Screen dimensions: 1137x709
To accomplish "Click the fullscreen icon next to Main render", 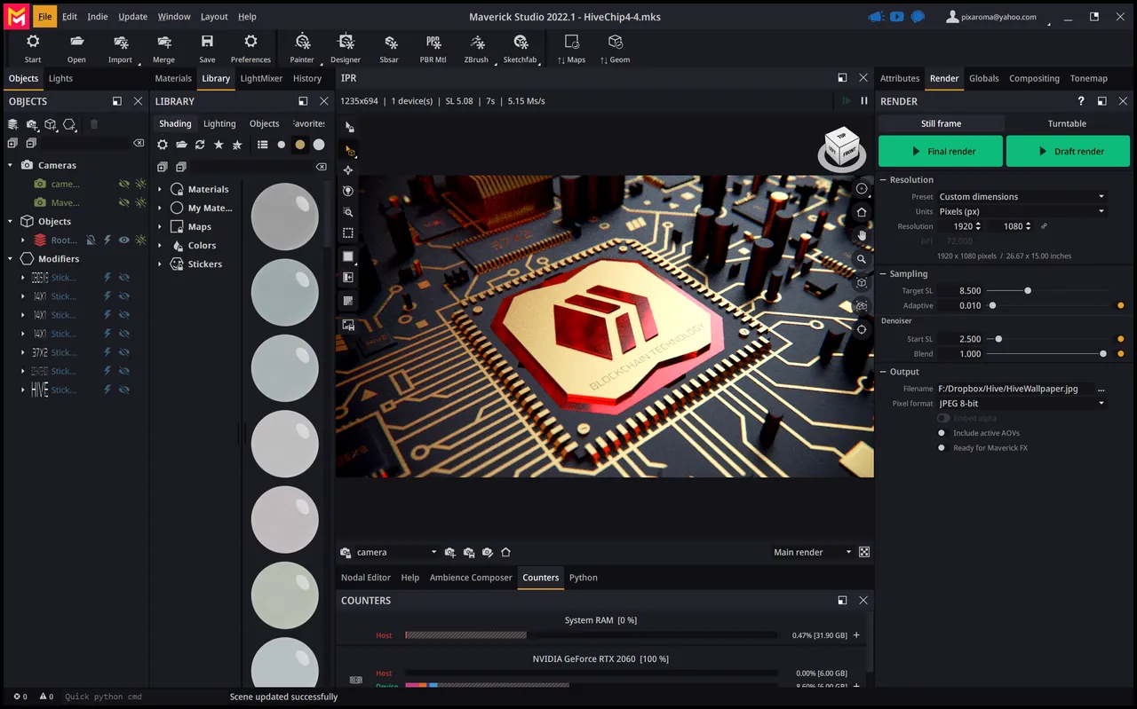I will click(x=863, y=552).
